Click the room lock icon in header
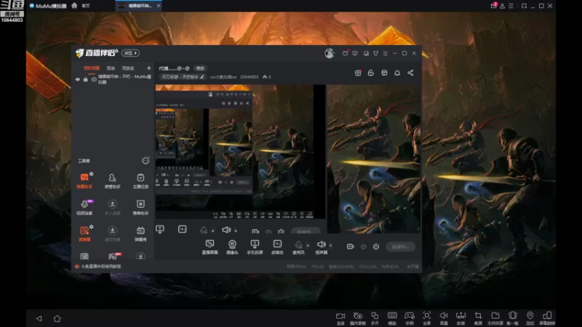 coord(371,73)
